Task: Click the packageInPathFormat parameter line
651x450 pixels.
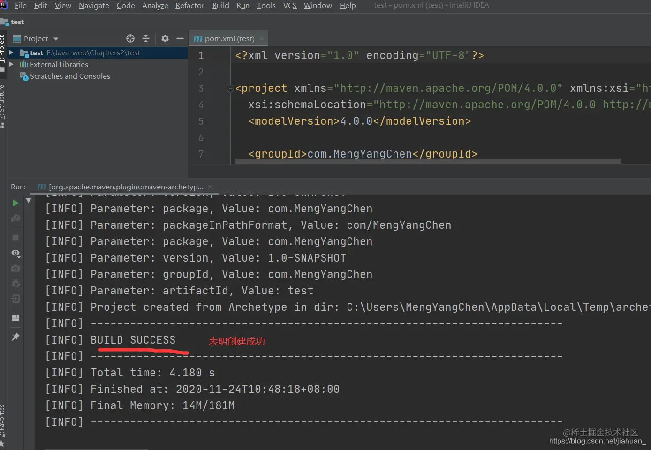Action: pos(248,225)
